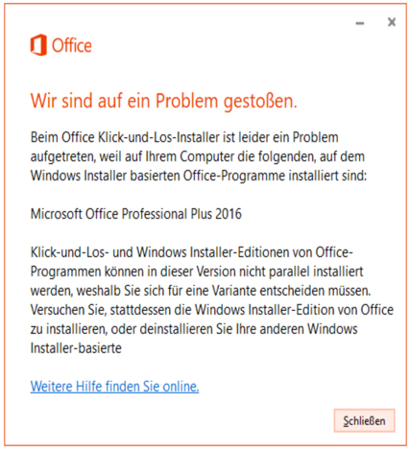This screenshot has height=450, width=410.
Task: Click the number '2016' in the product name
Action: 229,214
